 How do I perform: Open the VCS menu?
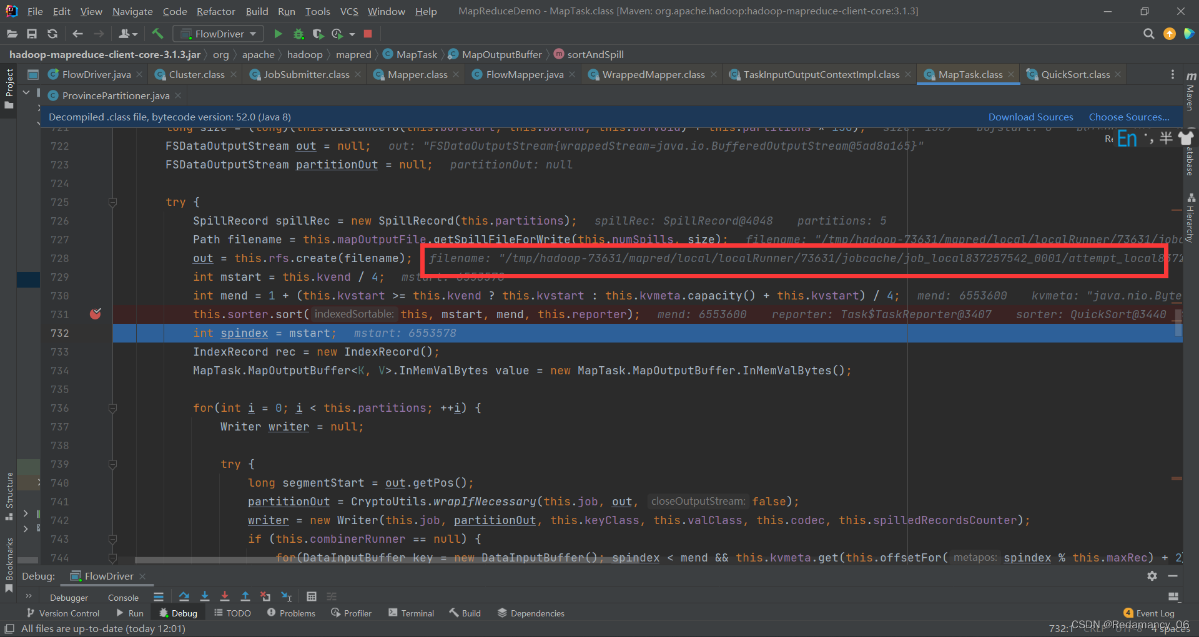(x=349, y=11)
